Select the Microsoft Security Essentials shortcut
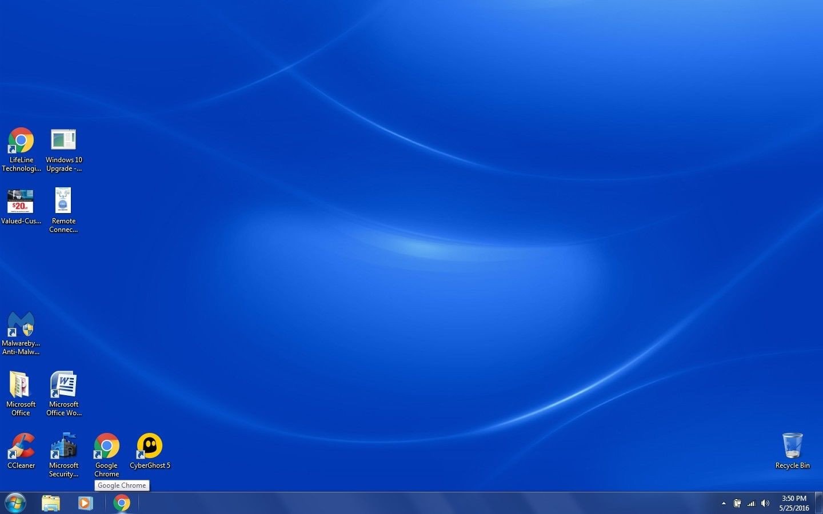Viewport: 823px width, 514px height. coord(63,447)
